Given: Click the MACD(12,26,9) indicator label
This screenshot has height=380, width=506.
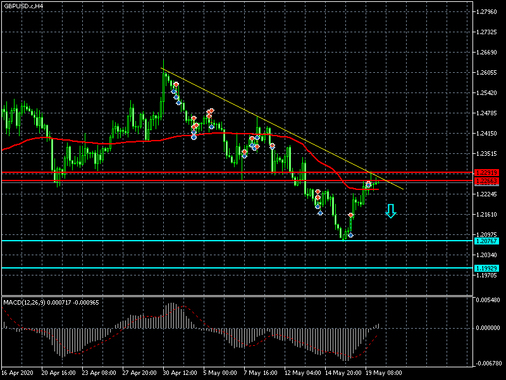Looking at the screenshot, I should click(25, 302).
